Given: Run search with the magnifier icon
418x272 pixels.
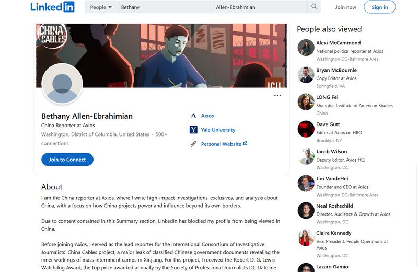Looking at the screenshot, I should click(x=315, y=7).
